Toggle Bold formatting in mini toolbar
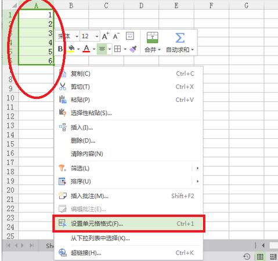Image resolution: width=278 pixels, height=261 pixels. (x=60, y=49)
